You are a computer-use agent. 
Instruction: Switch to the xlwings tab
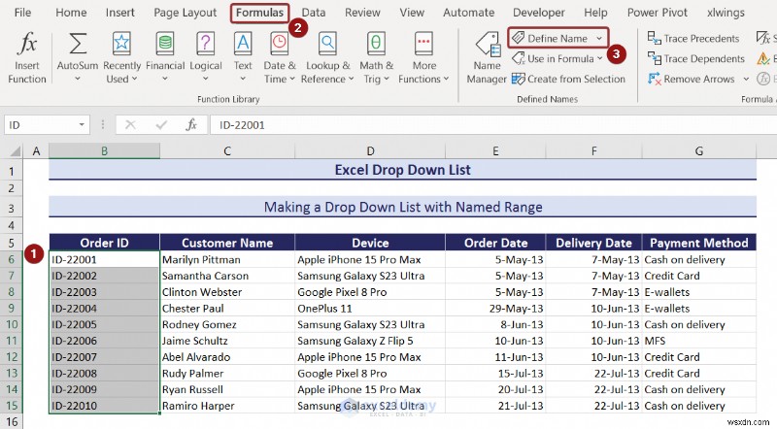click(726, 13)
